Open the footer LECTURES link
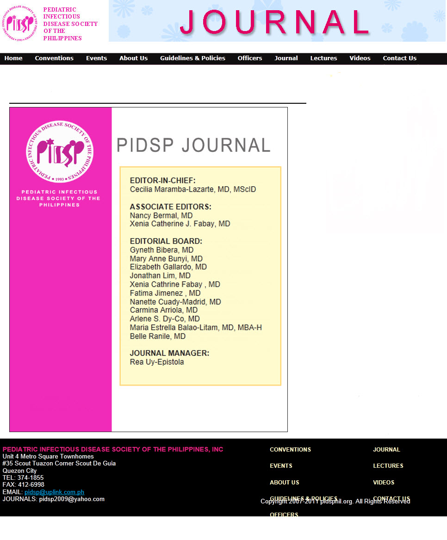The height and width of the screenshot is (540, 447). (x=388, y=466)
